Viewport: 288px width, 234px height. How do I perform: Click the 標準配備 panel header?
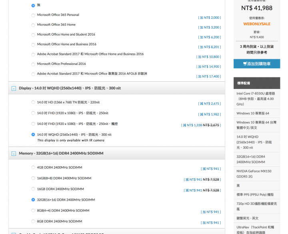(257, 83)
